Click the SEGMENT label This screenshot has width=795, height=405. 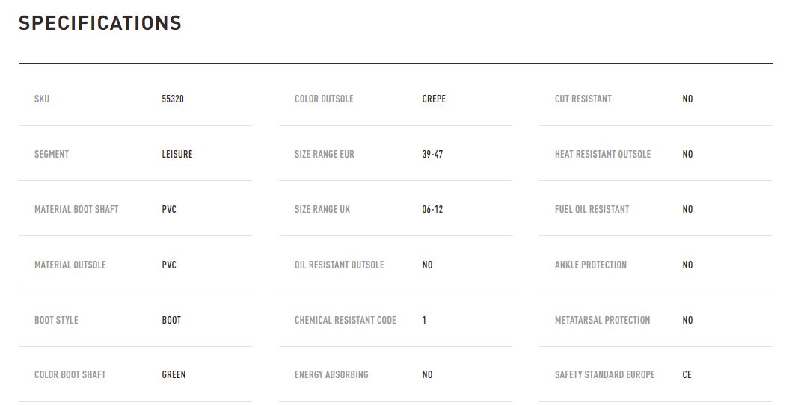coord(51,154)
